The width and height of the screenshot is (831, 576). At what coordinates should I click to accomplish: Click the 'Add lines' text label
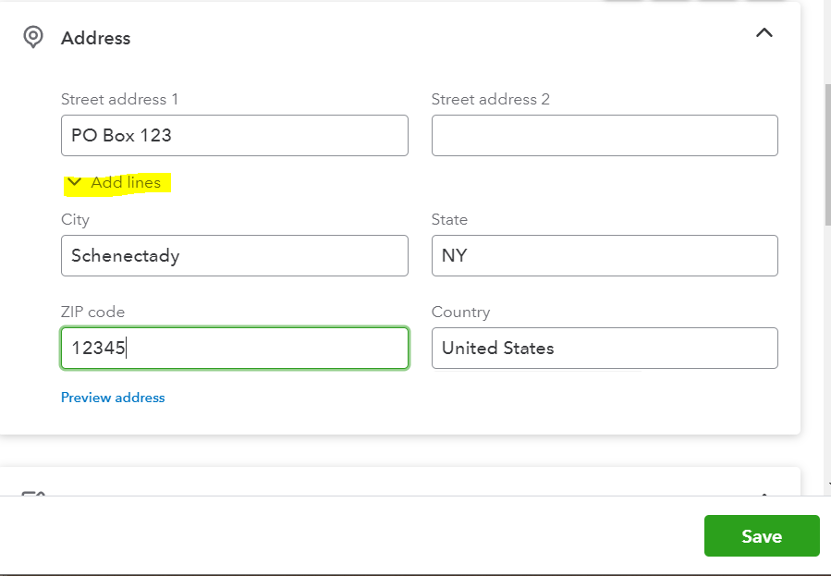pos(126,182)
